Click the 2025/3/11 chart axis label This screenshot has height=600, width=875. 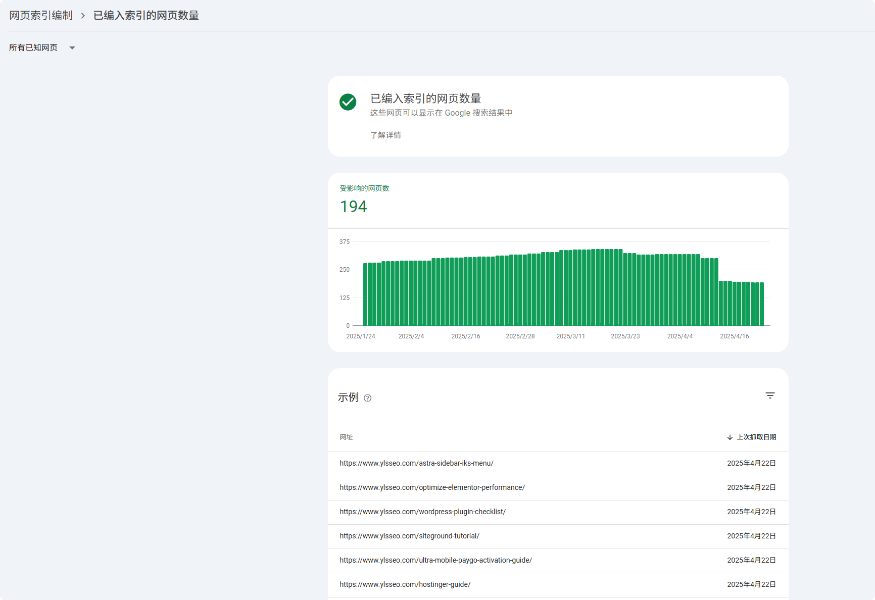tap(571, 336)
